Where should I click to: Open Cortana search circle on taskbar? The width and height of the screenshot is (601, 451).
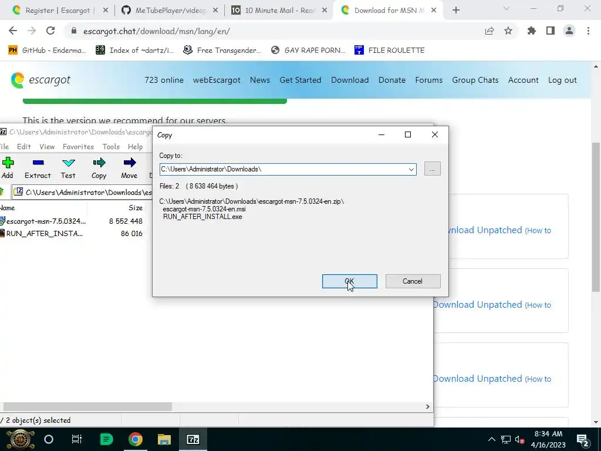pyautogui.click(x=49, y=439)
